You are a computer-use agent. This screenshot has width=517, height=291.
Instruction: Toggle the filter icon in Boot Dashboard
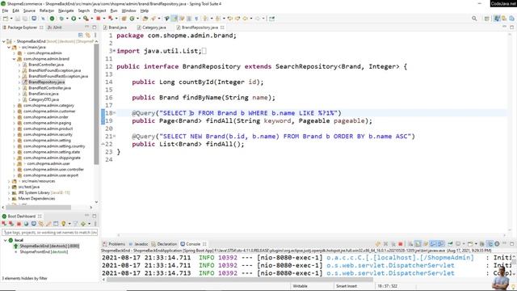click(75, 224)
